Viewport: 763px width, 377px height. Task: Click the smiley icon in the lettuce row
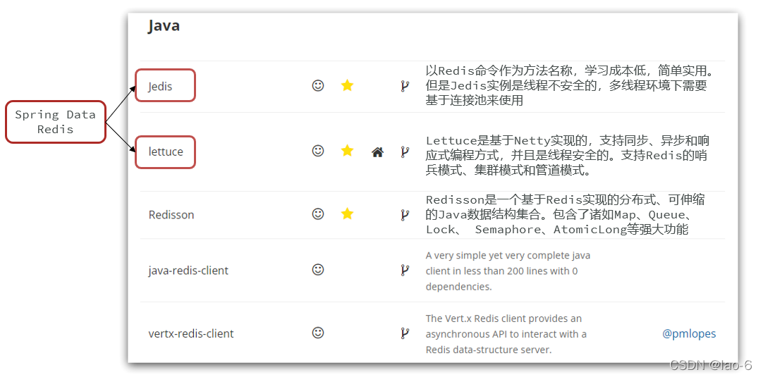click(318, 151)
